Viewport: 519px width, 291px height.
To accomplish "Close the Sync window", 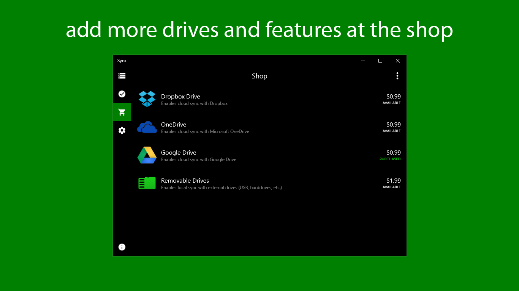I will pyautogui.click(x=398, y=61).
